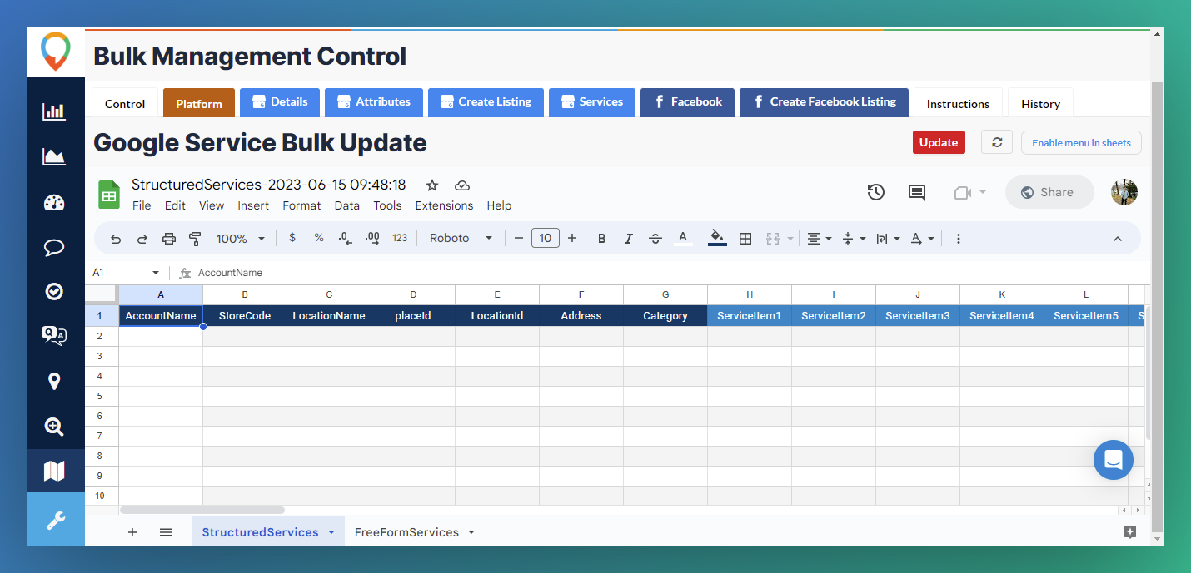Open the wrench tools icon in sidebar
Viewport: 1191px width, 573px height.
coord(55,520)
